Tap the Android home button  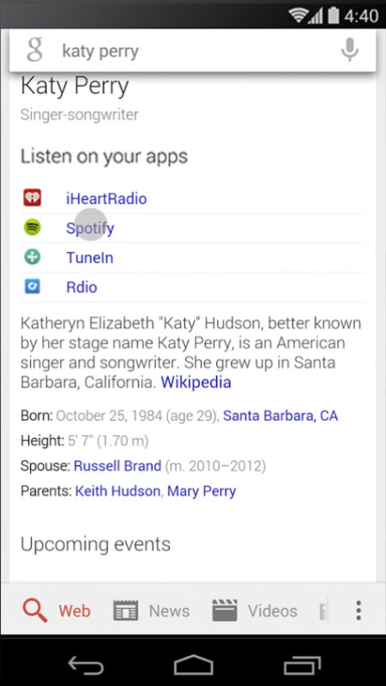click(193, 666)
